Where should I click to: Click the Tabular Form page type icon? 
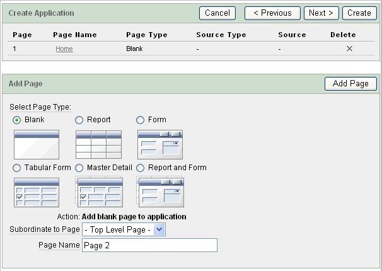point(37,192)
